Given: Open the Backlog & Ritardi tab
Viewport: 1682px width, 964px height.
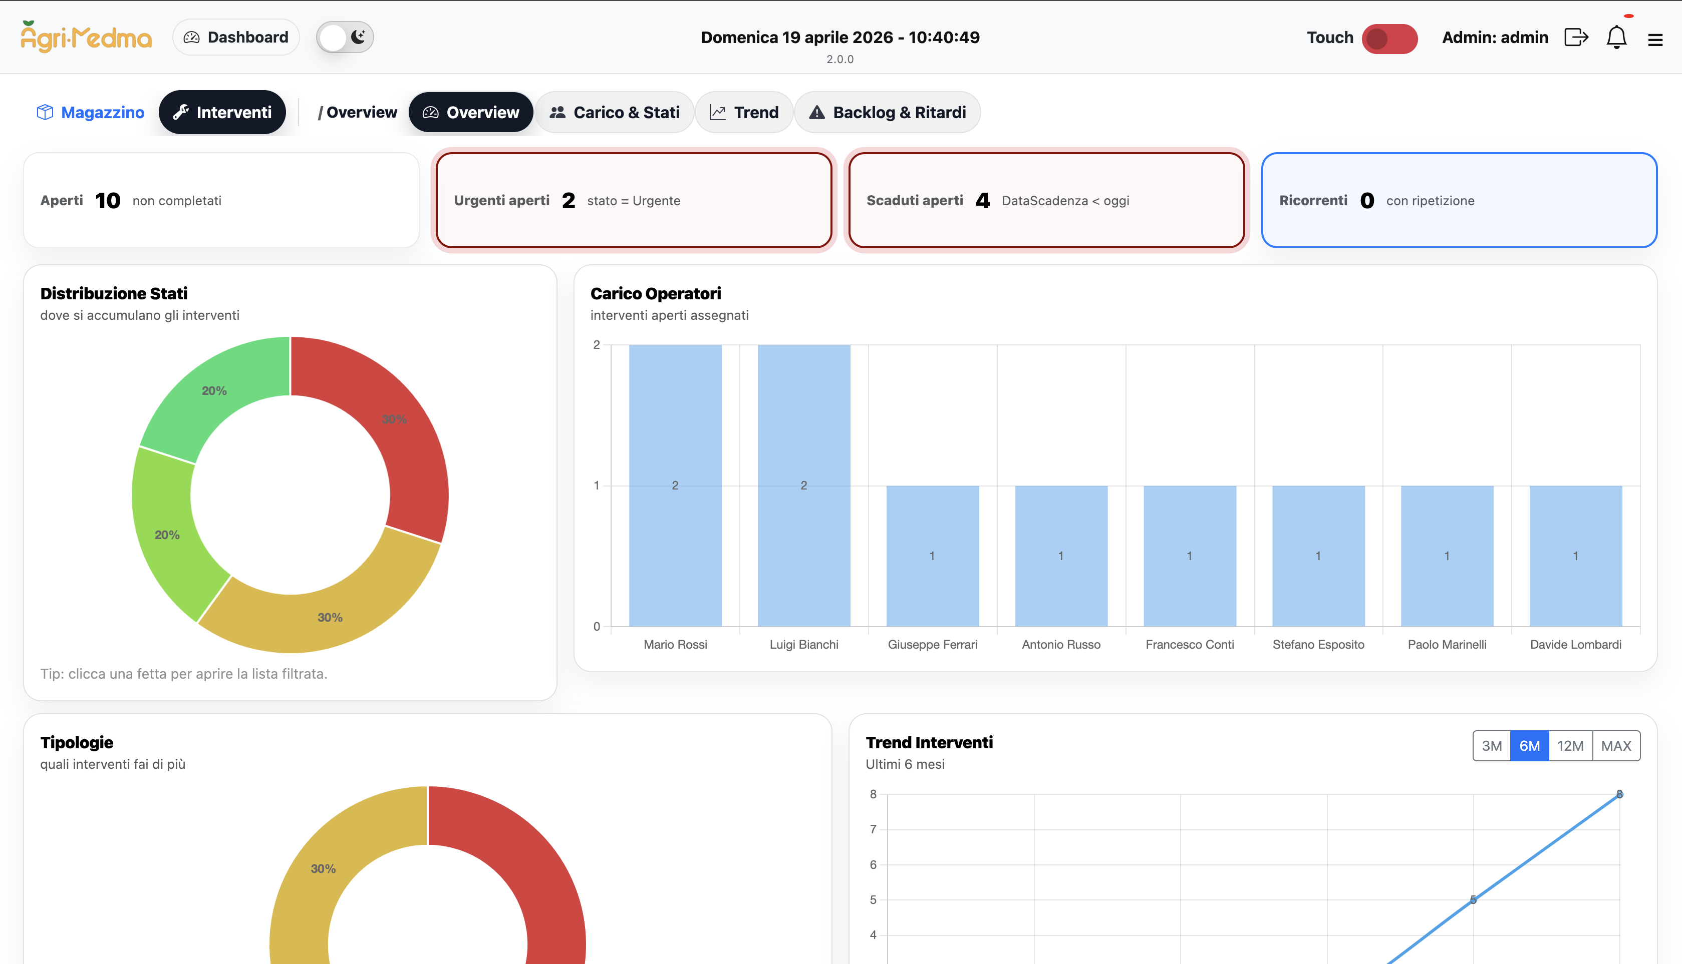Looking at the screenshot, I should 887,113.
